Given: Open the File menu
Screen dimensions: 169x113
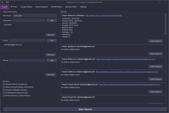Looking at the screenshot, I should pyautogui.click(x=7, y=2).
